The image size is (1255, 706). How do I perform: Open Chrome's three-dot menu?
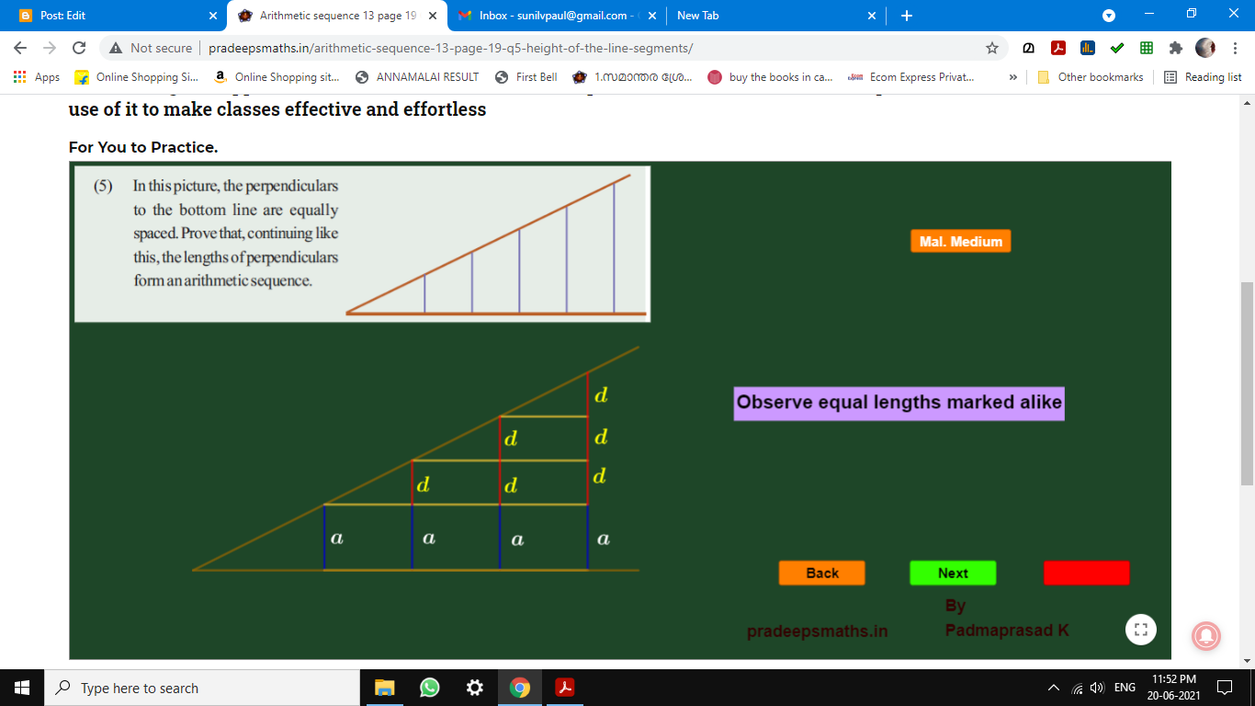(1235, 48)
